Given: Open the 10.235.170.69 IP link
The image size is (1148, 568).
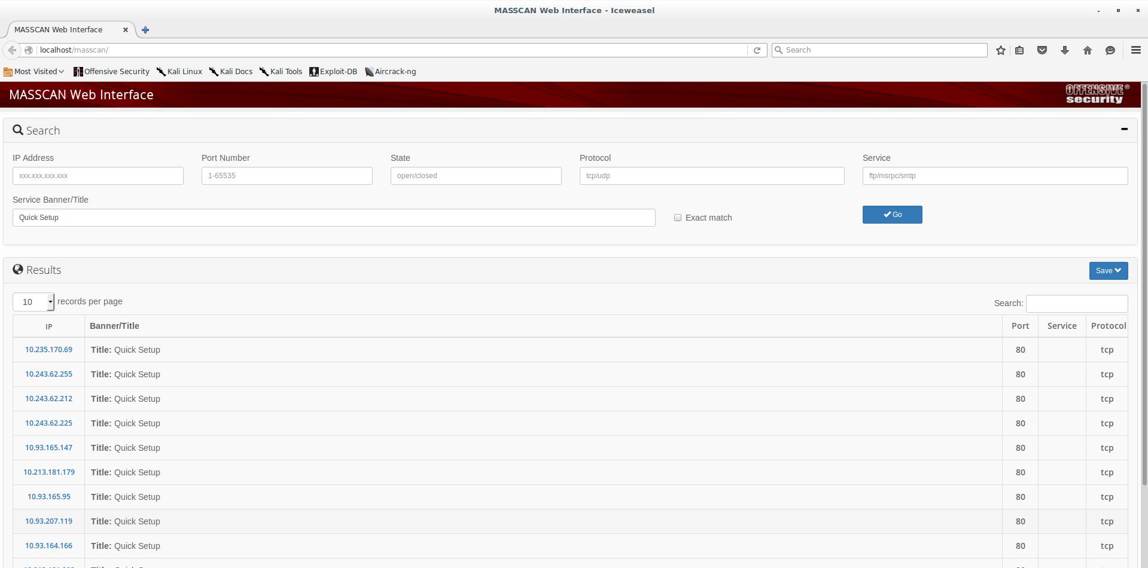Looking at the screenshot, I should coord(48,350).
